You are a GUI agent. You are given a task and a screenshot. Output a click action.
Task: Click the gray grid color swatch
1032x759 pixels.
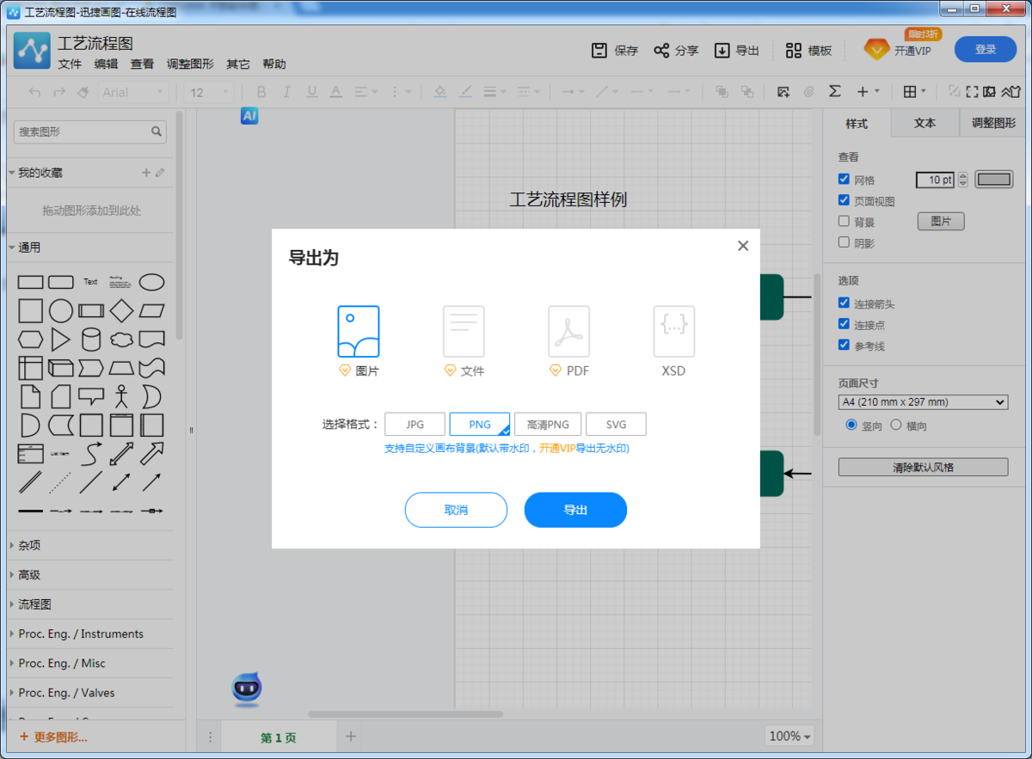click(994, 179)
